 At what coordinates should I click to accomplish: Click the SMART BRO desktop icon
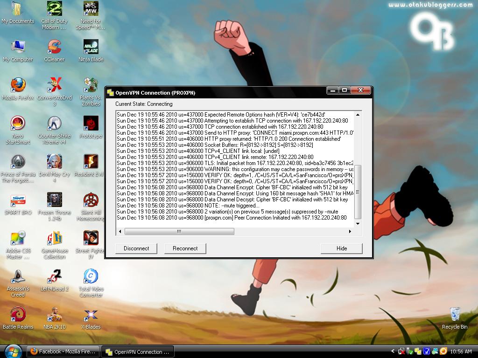tap(18, 204)
